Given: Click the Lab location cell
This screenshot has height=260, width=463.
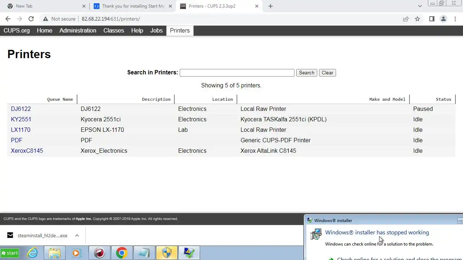Looking at the screenshot, I should pos(183,130).
